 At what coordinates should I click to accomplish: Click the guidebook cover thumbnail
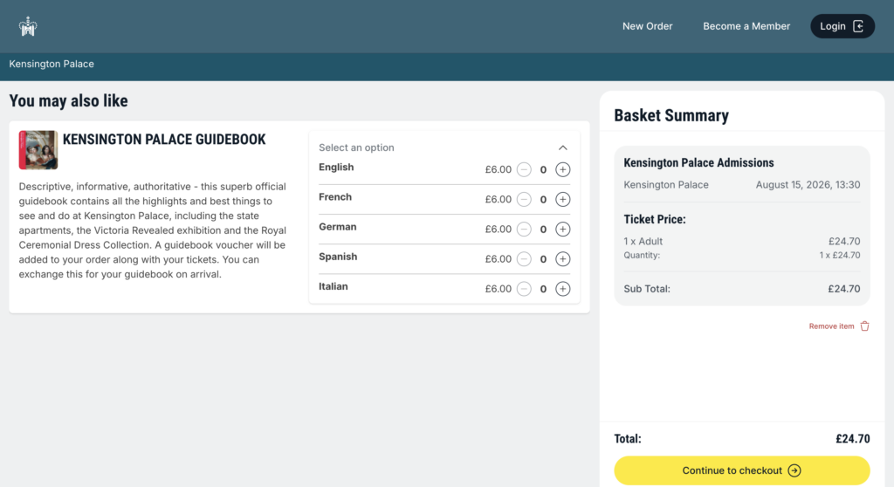click(38, 150)
